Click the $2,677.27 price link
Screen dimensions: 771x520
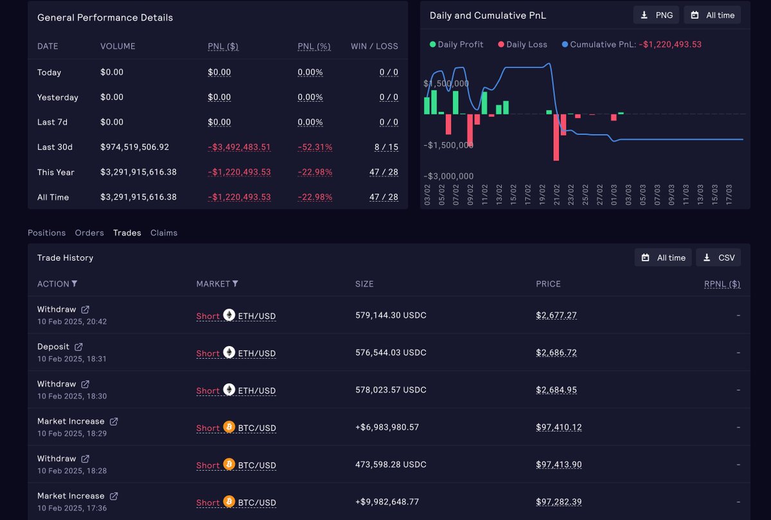[556, 315]
